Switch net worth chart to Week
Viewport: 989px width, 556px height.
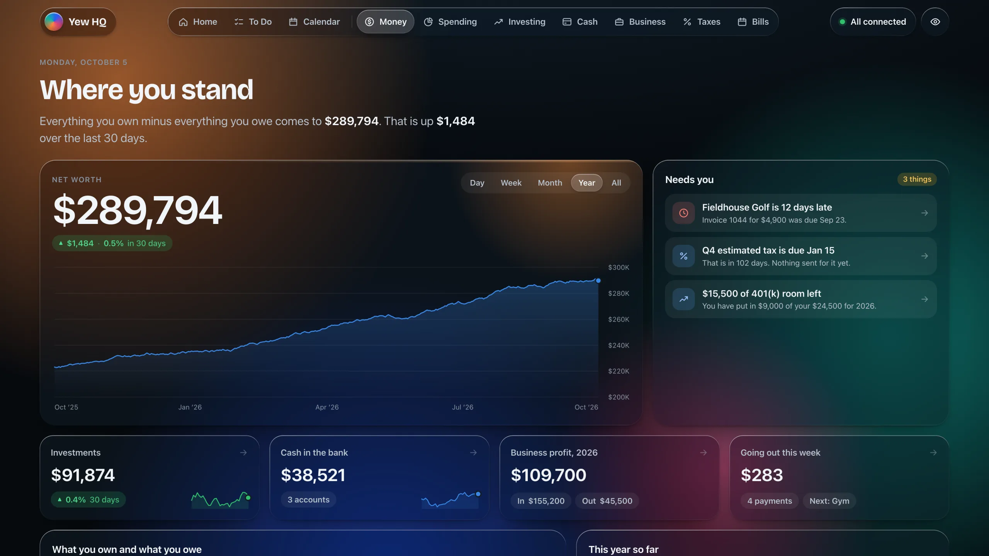(511, 183)
